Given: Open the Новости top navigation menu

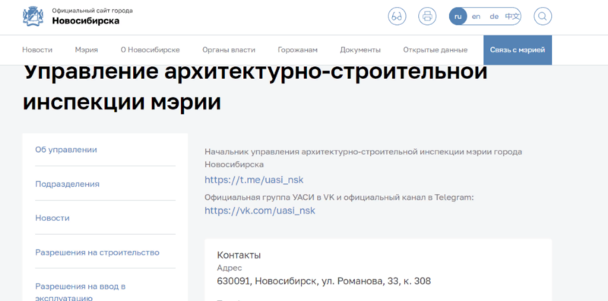Looking at the screenshot, I should click(37, 49).
